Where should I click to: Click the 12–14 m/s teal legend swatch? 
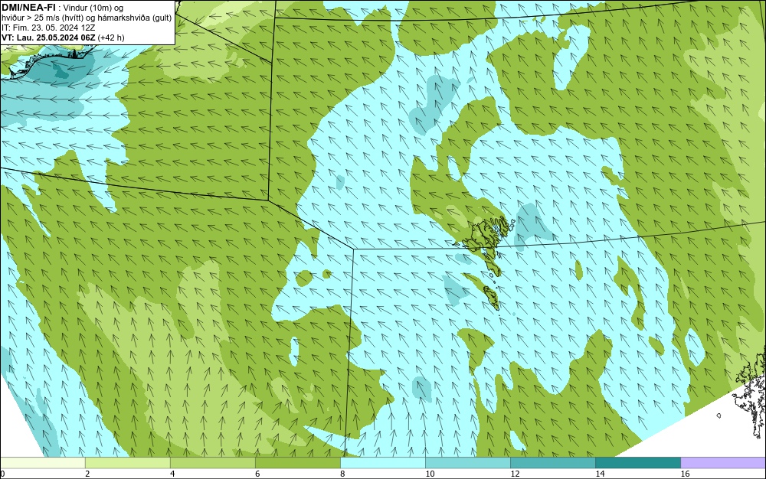[552, 463]
